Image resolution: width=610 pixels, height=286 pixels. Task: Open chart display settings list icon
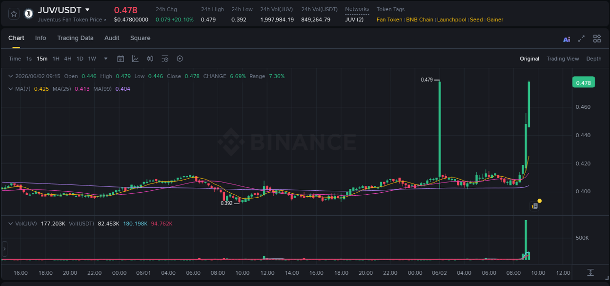[165, 59]
